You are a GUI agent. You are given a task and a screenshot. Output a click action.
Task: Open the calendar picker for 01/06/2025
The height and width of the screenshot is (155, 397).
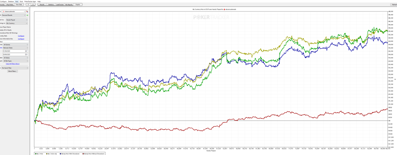click(x=26, y=51)
